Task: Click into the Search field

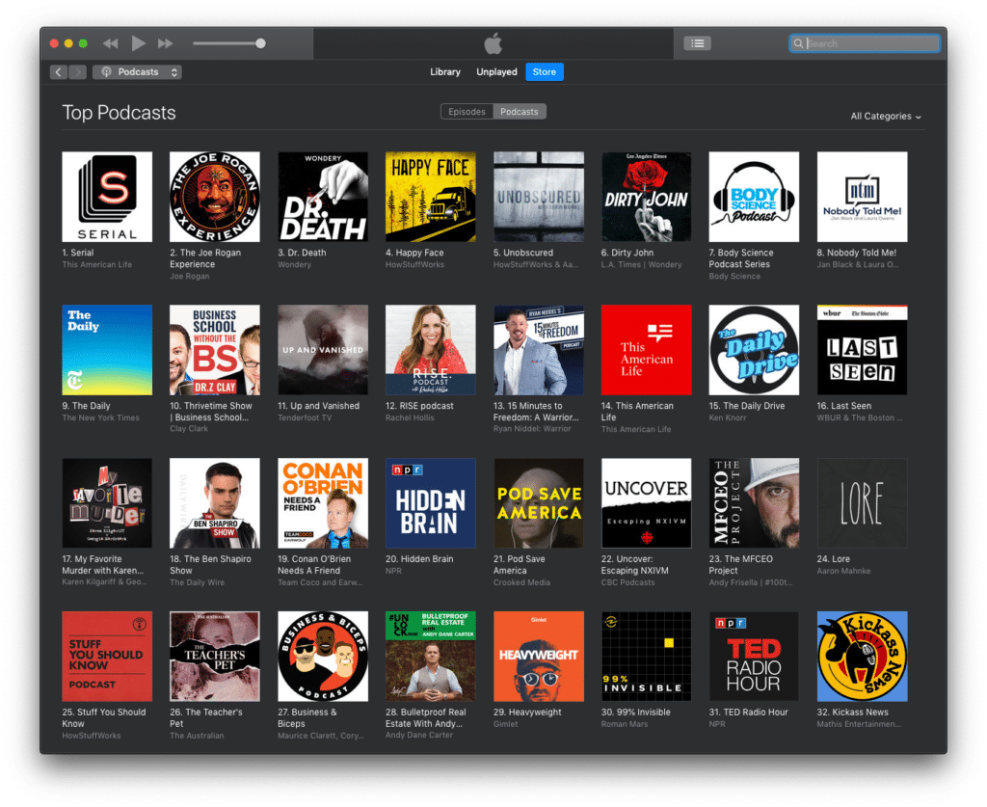Action: (x=865, y=43)
